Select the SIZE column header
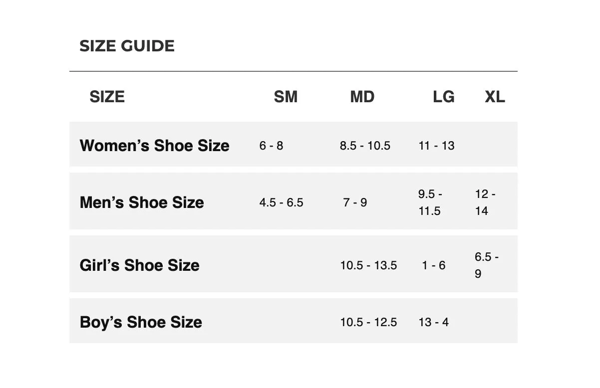The width and height of the screenshot is (600, 388). pos(107,96)
